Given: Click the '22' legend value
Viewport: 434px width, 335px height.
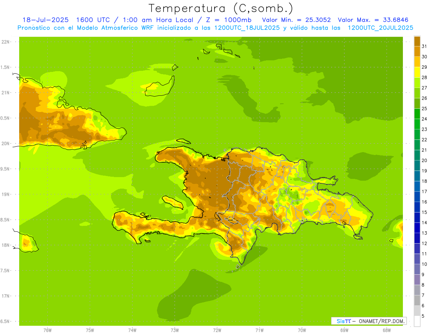Looking at the screenshot, I should click(424, 139).
